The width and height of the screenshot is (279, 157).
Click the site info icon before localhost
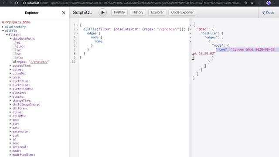coord(24,3)
